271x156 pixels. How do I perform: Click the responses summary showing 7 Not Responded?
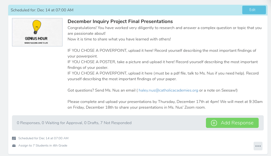click(x=74, y=123)
